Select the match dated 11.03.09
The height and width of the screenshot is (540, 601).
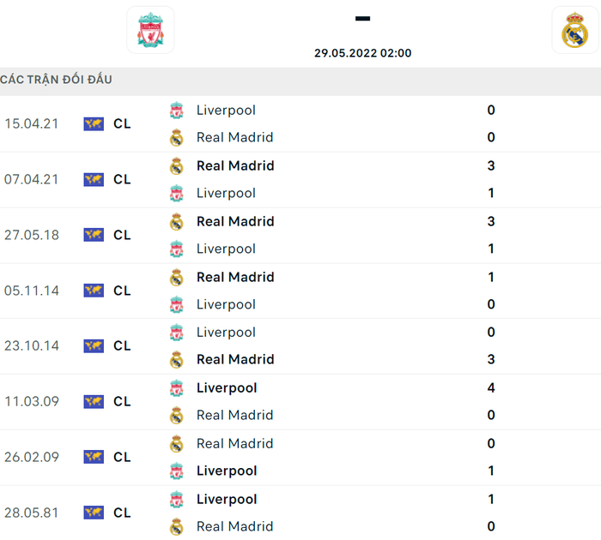(32, 401)
